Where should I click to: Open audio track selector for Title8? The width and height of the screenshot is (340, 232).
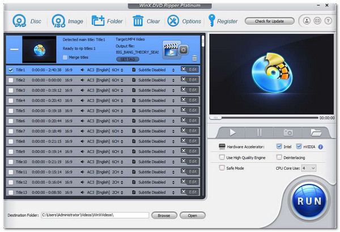click(122, 141)
